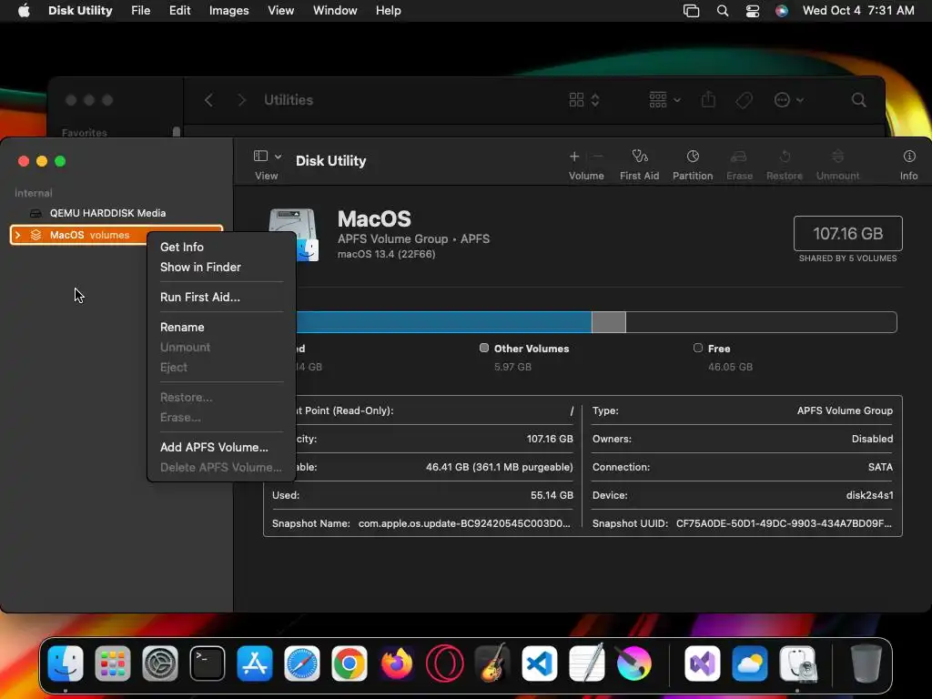This screenshot has width=932, height=699.
Task: Click the First Aid stethoscope icon
Action: point(640,157)
